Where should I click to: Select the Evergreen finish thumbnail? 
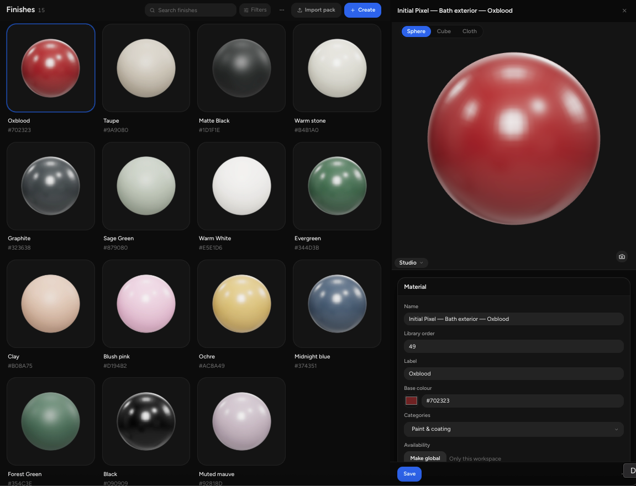(337, 186)
